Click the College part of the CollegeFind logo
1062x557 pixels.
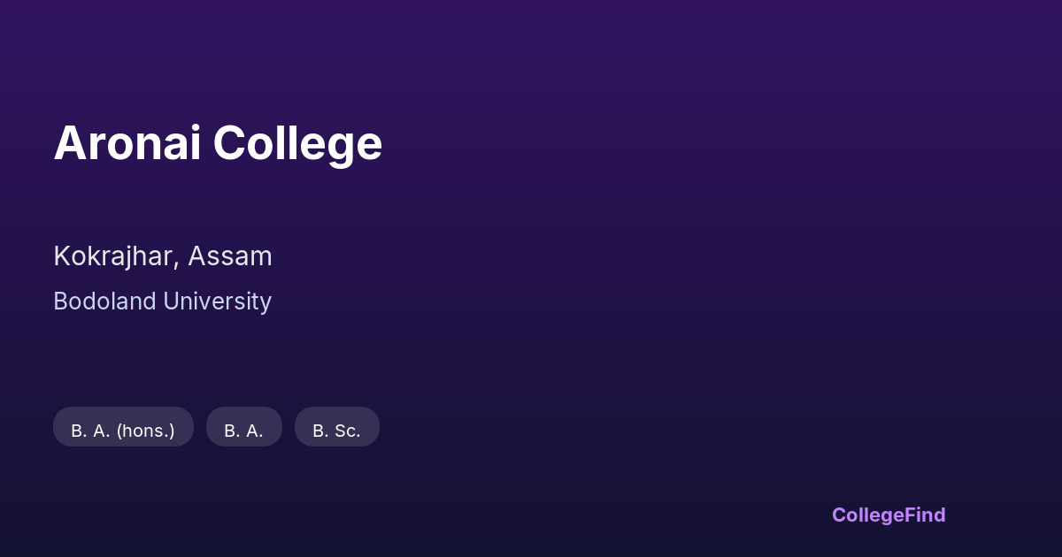point(867,515)
